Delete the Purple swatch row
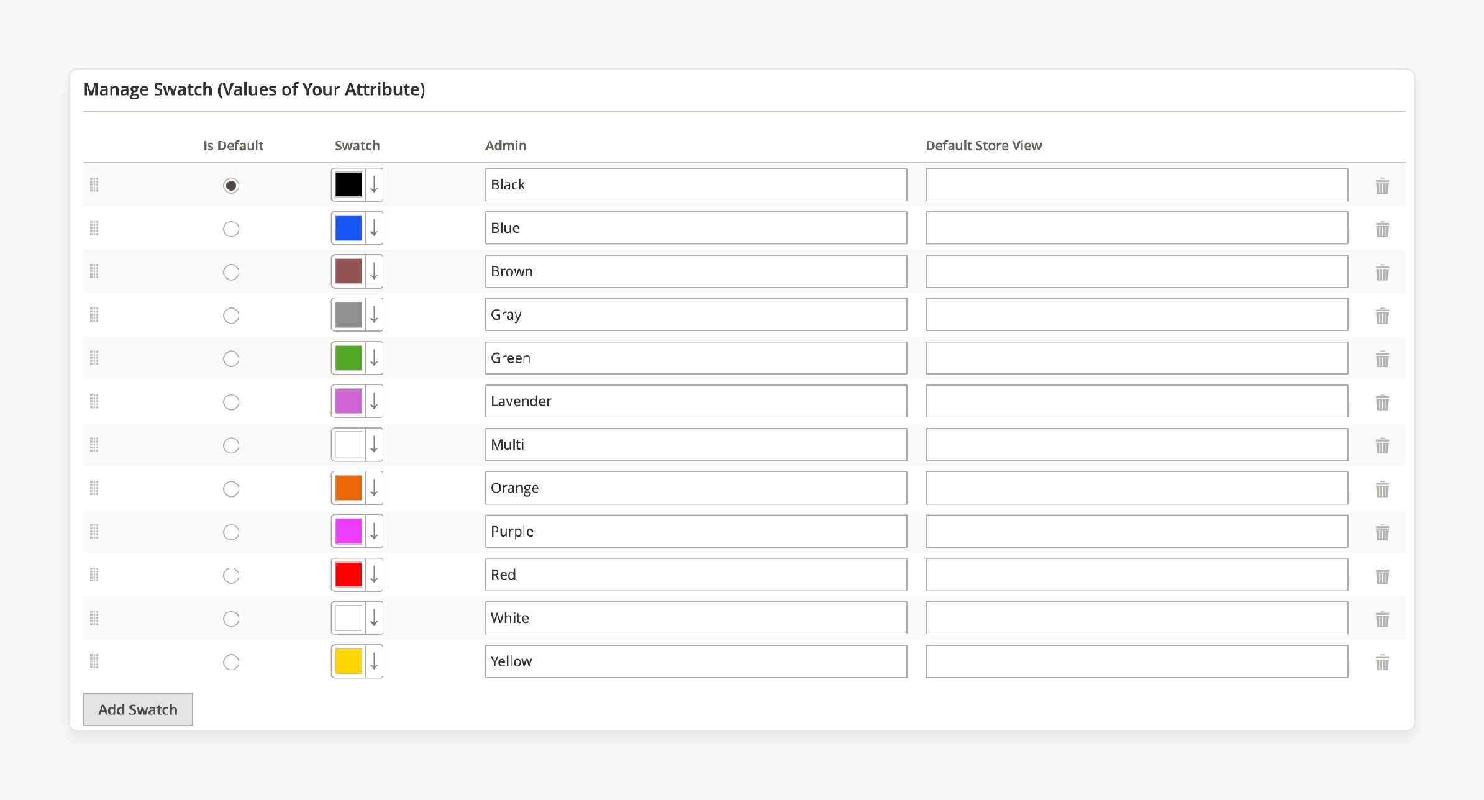This screenshot has height=800, width=1484. [1382, 532]
